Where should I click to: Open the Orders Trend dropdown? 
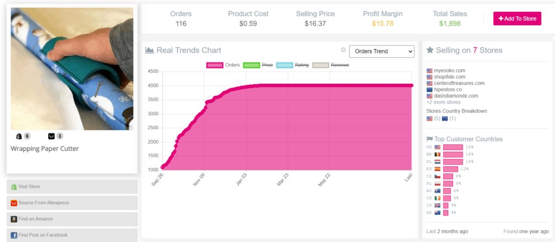click(381, 51)
